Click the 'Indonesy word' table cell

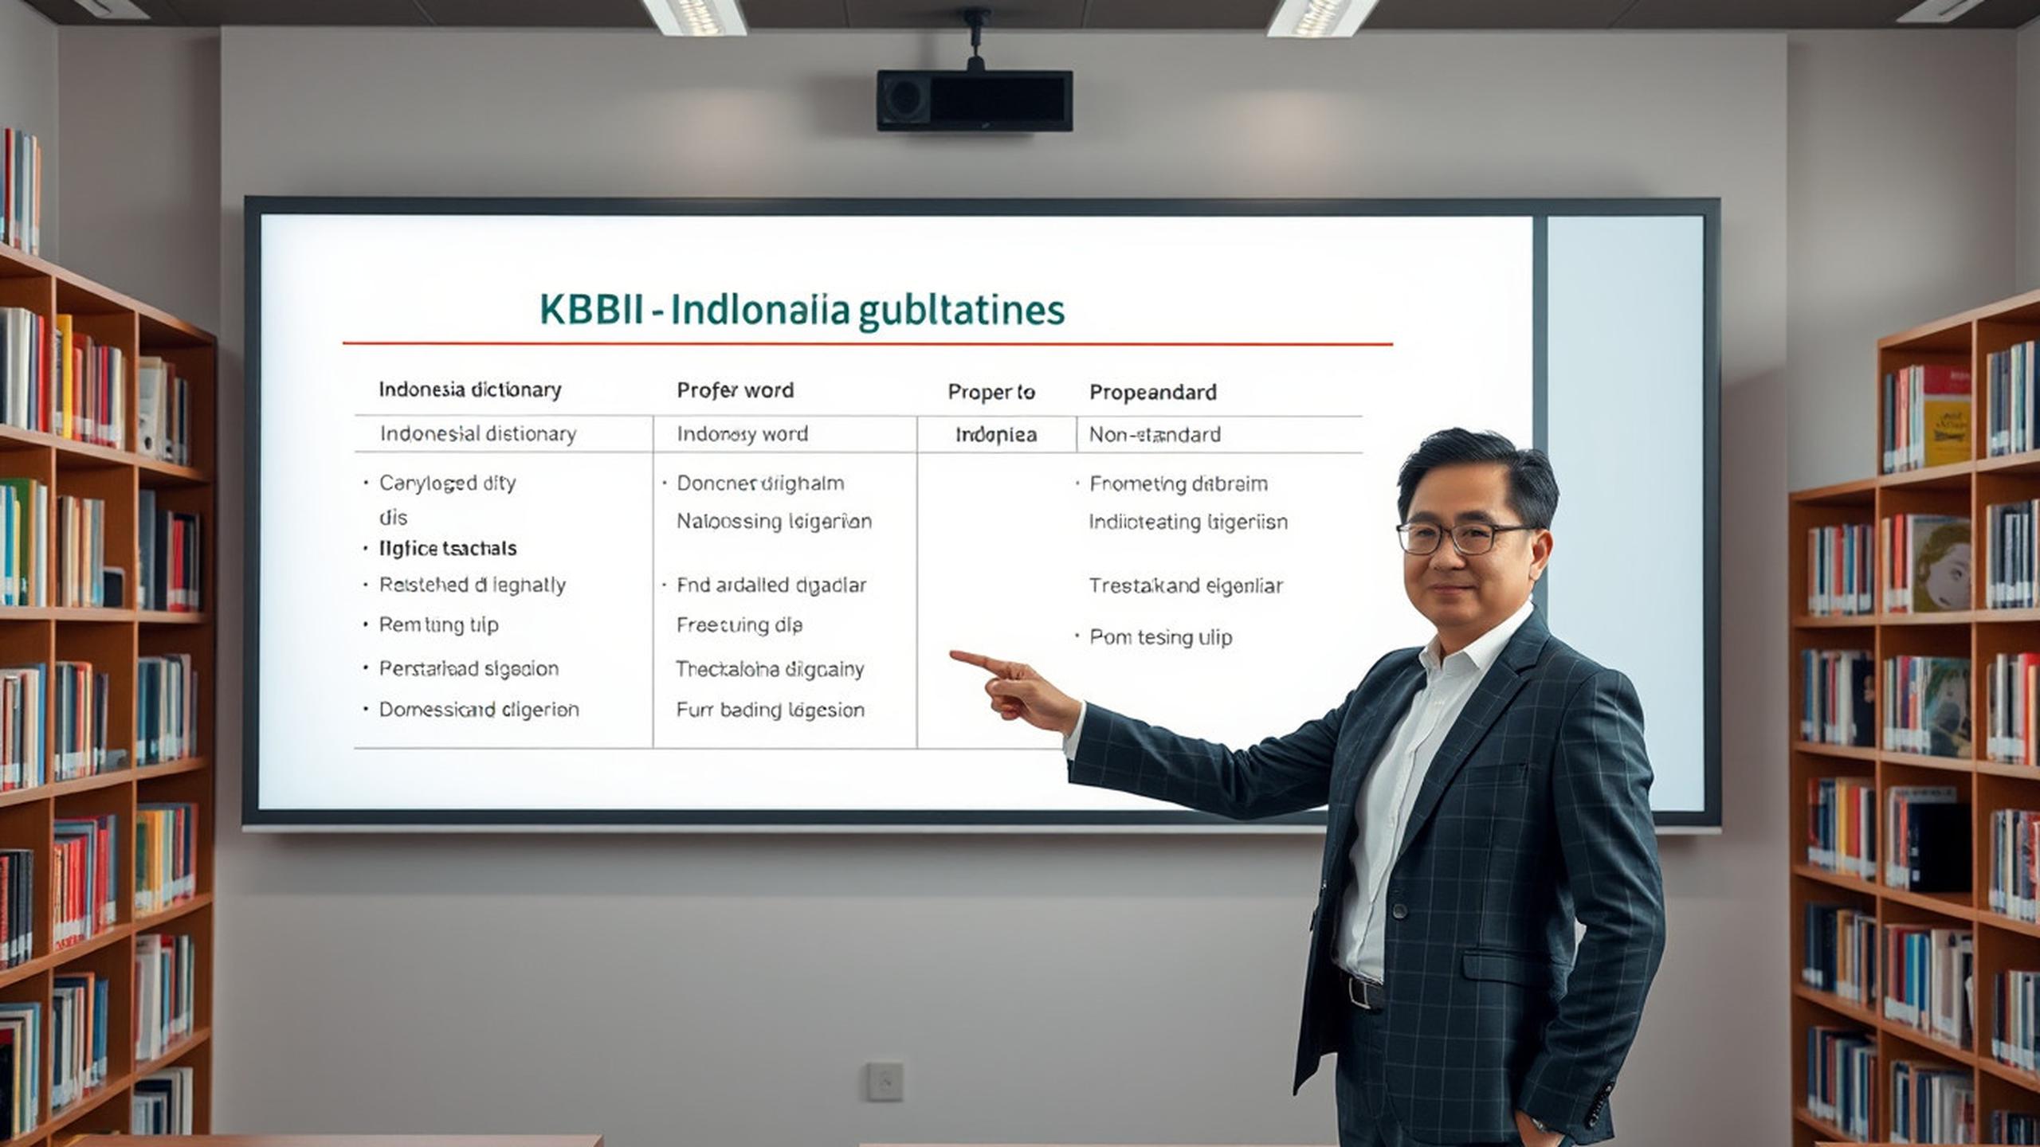pos(742,434)
